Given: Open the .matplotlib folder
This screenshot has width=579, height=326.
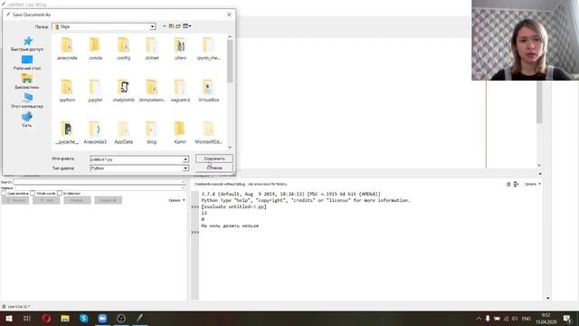Looking at the screenshot, I should (123, 91).
